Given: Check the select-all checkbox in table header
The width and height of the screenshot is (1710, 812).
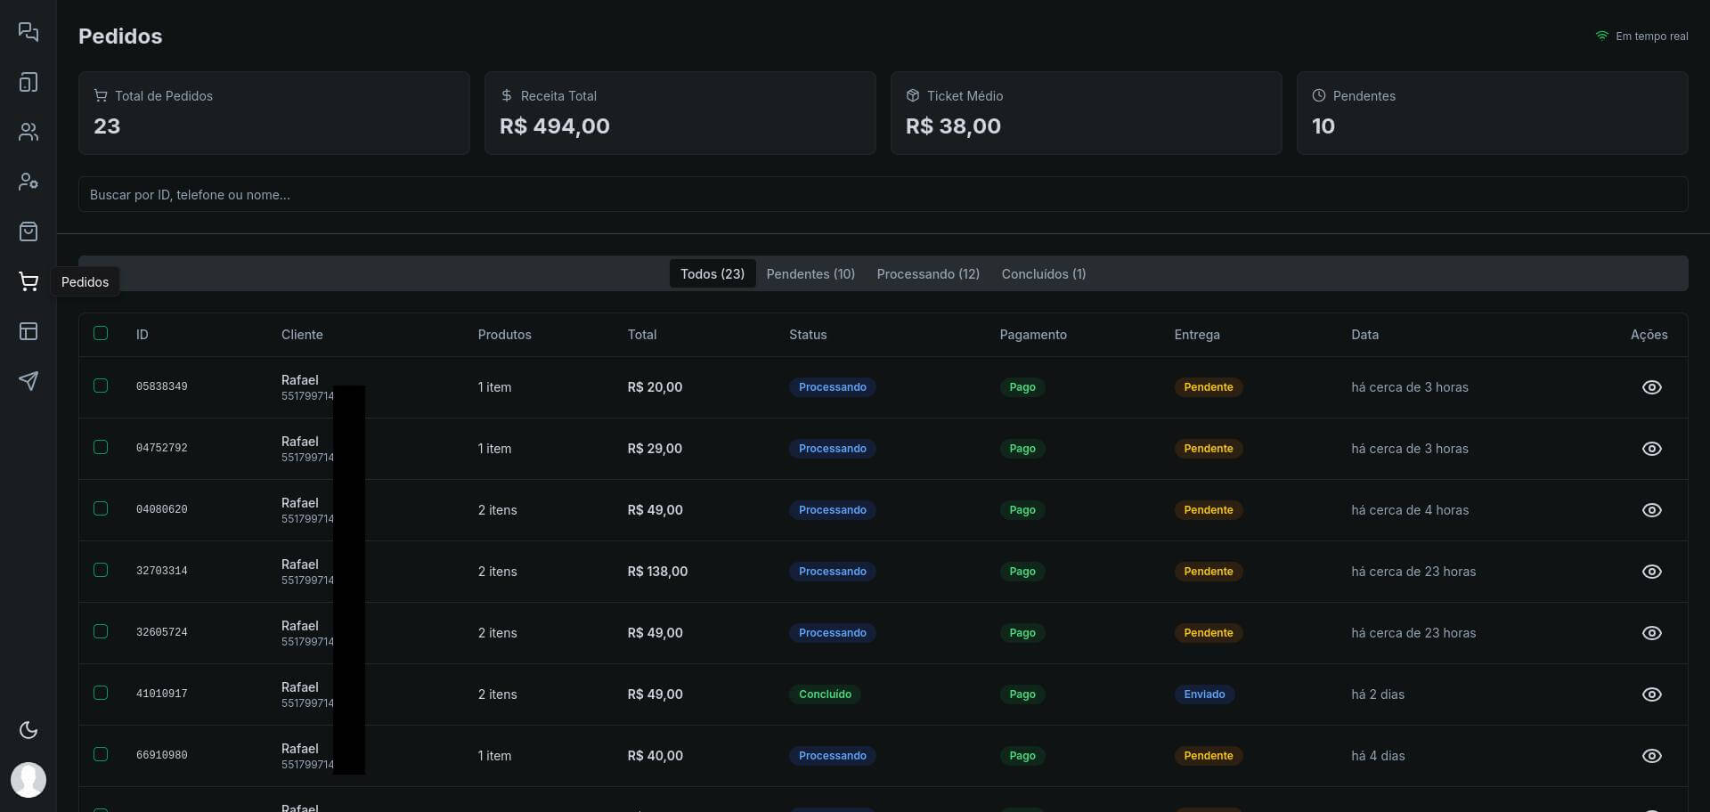Looking at the screenshot, I should click(101, 333).
